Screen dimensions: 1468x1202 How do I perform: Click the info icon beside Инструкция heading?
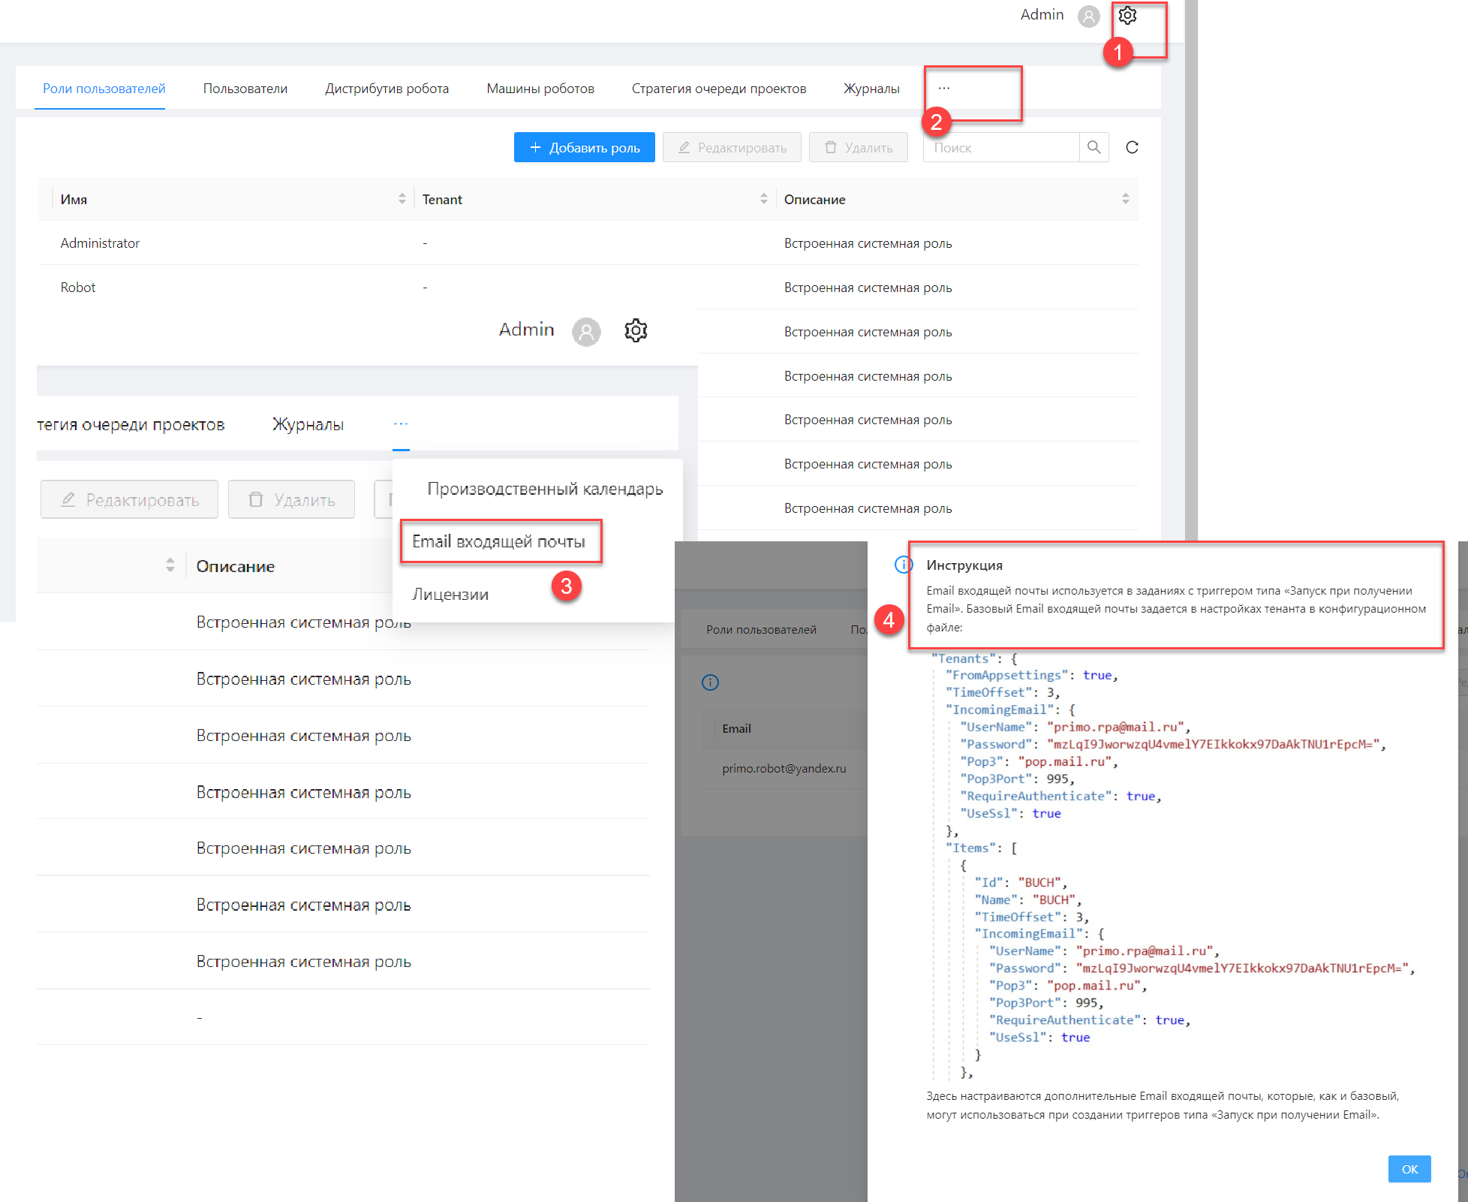tap(904, 565)
